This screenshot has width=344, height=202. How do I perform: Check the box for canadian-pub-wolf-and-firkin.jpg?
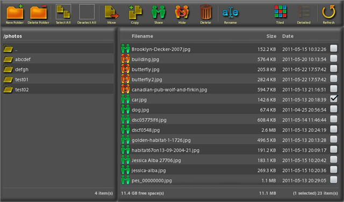click(334, 88)
